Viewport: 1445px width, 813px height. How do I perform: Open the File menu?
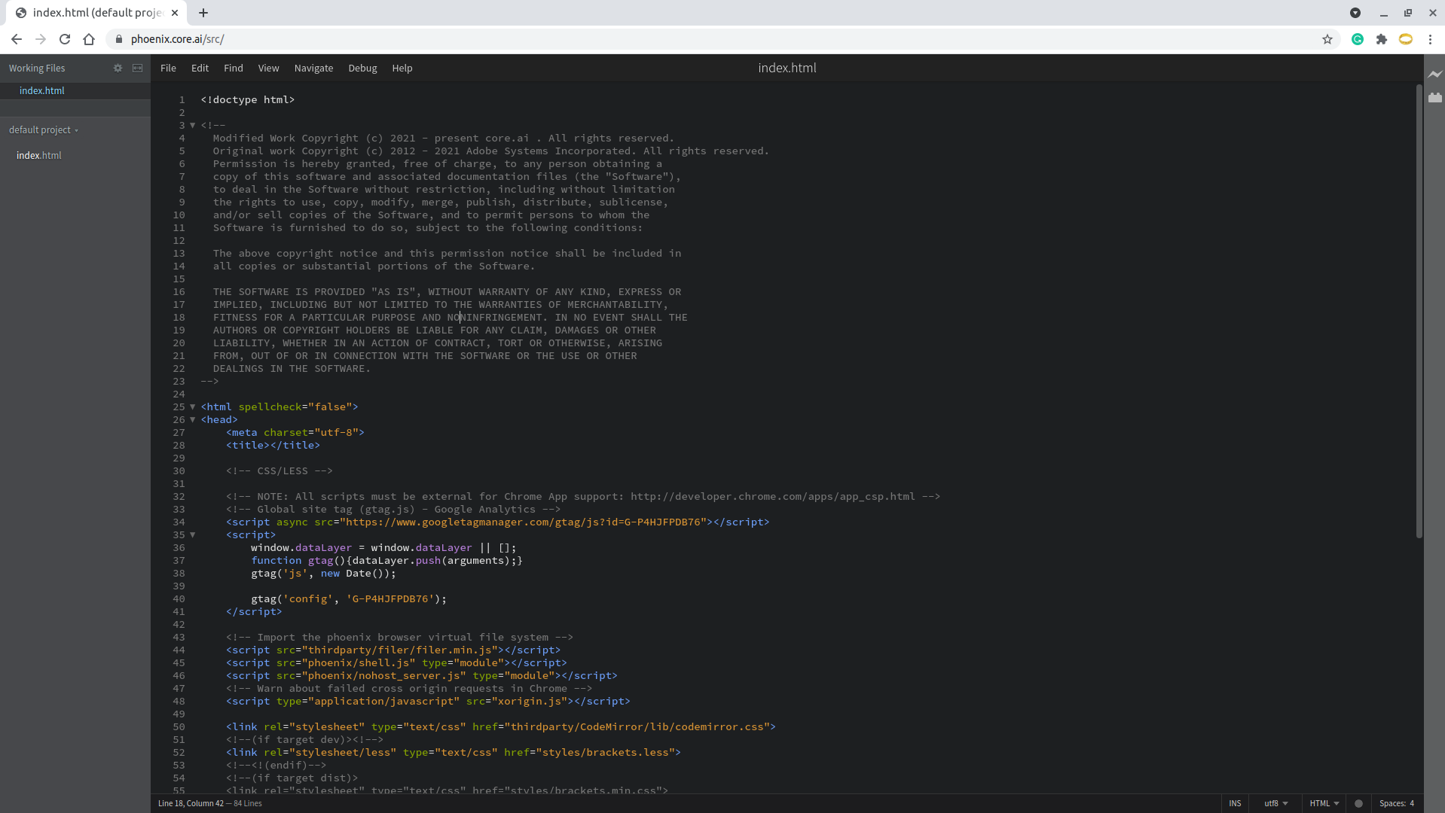click(168, 68)
